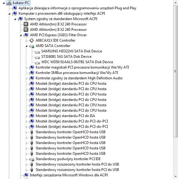The image size is (178, 179).
Task: Select Interfejs zarządzania Microsoft Windows dla ACPI
Action: pyautogui.click(x=69, y=175)
